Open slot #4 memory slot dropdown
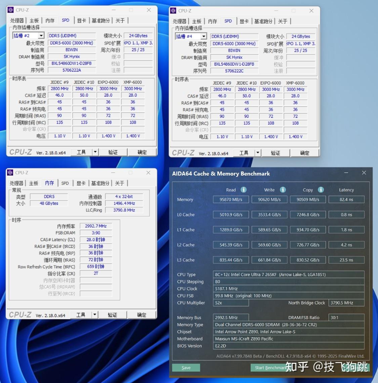This screenshot has height=383, width=378. (x=204, y=36)
